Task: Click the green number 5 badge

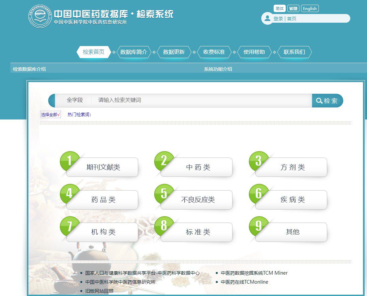Action: coord(164,194)
